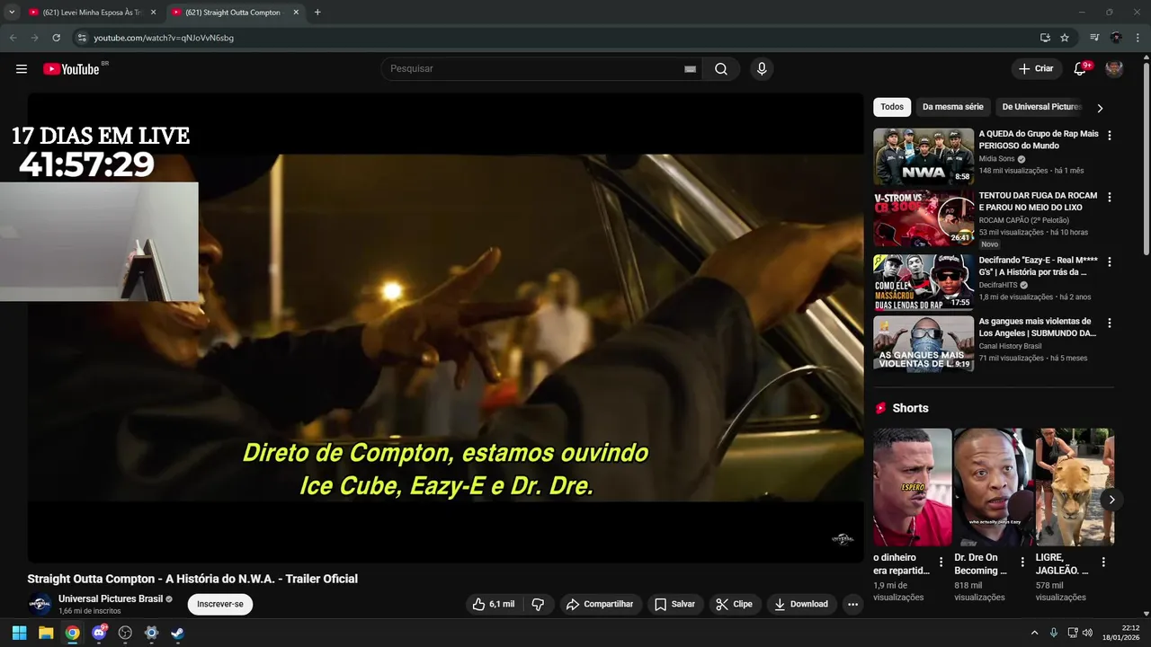Image resolution: width=1151 pixels, height=647 pixels.
Task: Open options for A QUEDA do Grupo video
Action: [1109, 135]
